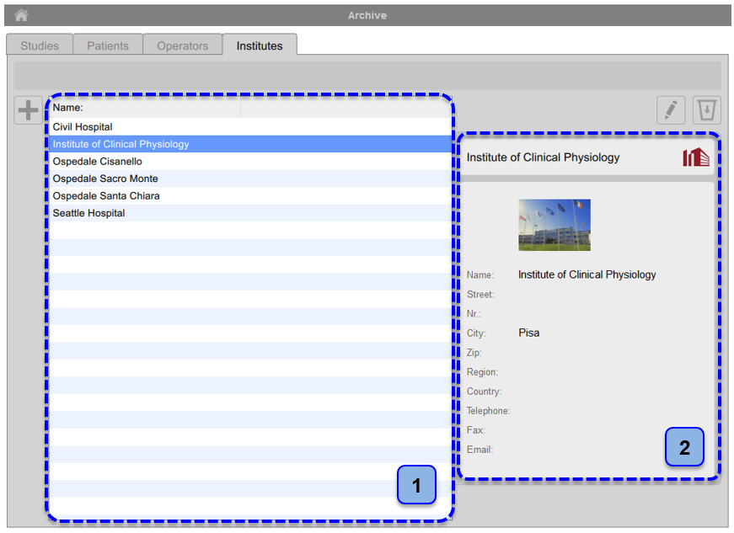Click the search bar above the list
This screenshot has width=734, height=533.
pyautogui.click(x=367, y=75)
